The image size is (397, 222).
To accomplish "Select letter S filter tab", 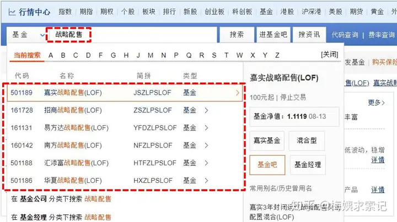I will (214, 56).
